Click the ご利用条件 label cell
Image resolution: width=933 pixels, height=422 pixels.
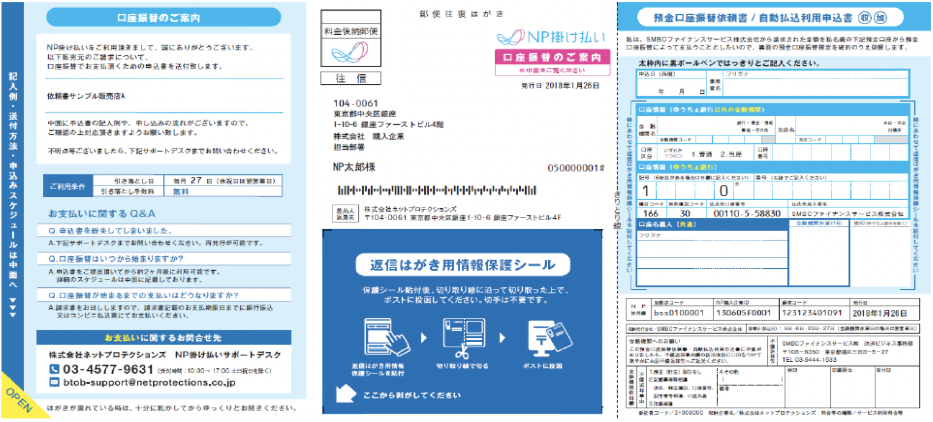click(x=68, y=186)
